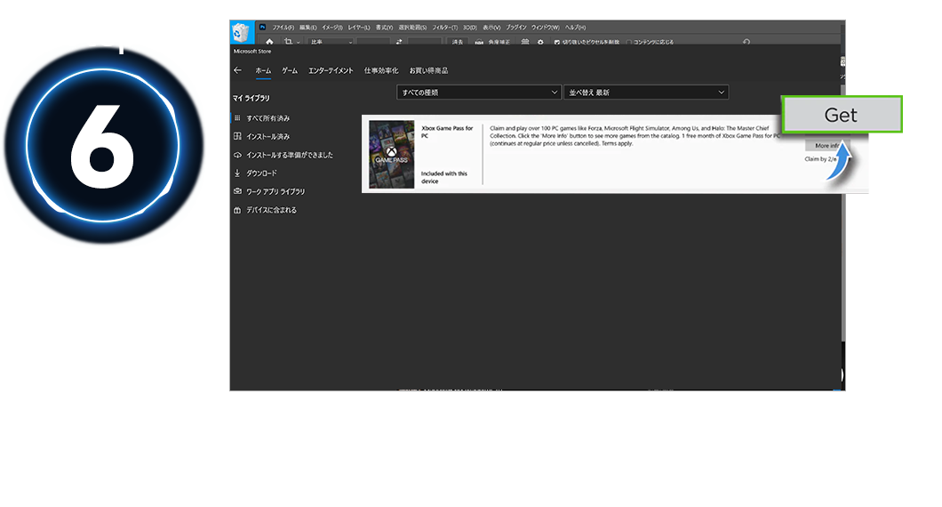
Task: Click the gift icon beside デバイスに含まれる
Action: [237, 210]
